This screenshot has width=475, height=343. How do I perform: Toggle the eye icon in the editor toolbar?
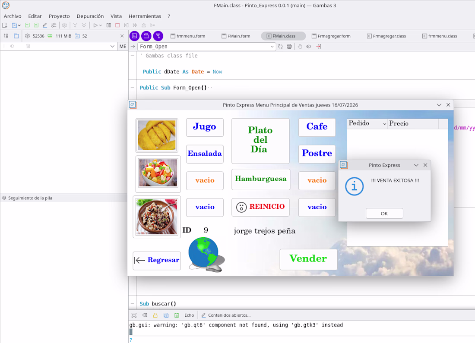point(309,47)
